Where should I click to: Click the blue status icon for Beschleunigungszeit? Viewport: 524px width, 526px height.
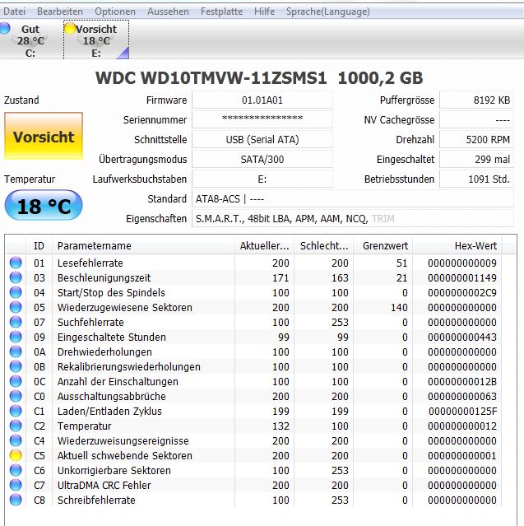(x=16, y=277)
